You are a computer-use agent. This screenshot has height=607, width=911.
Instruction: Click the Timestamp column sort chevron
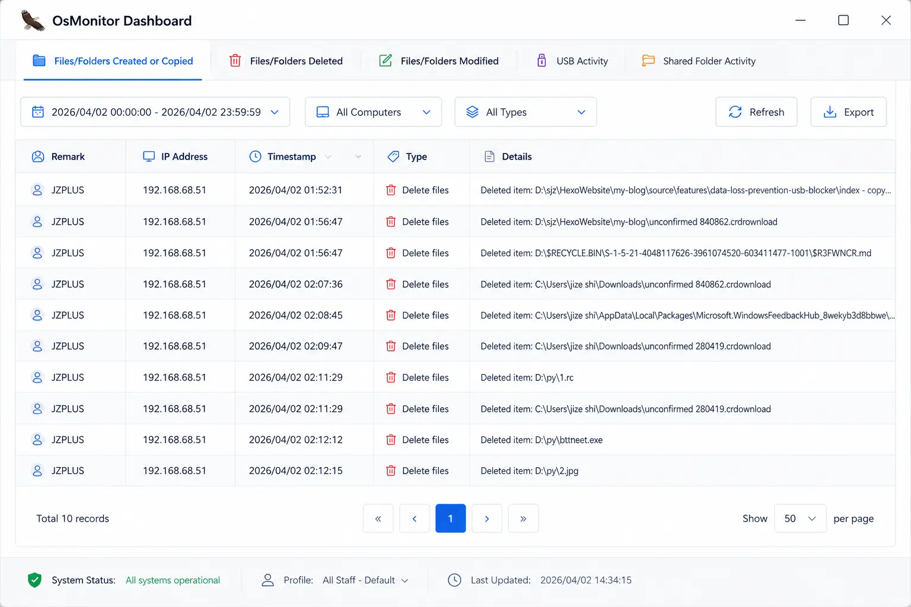(x=327, y=156)
